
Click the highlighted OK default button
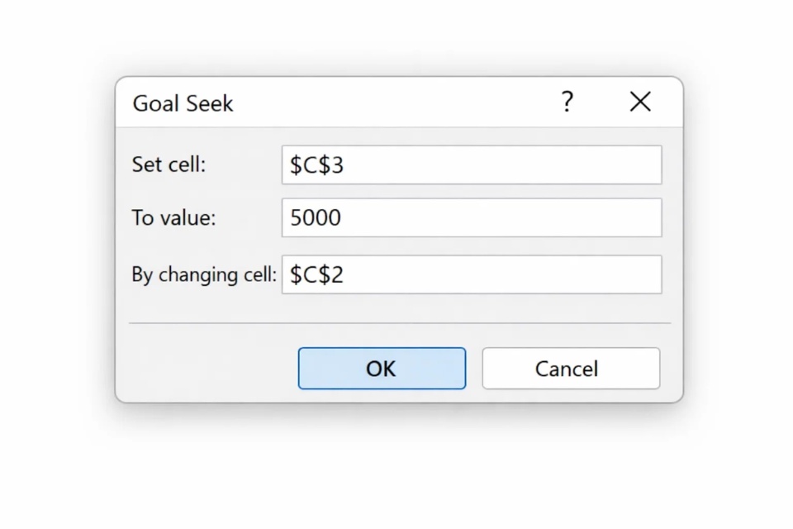click(x=382, y=368)
